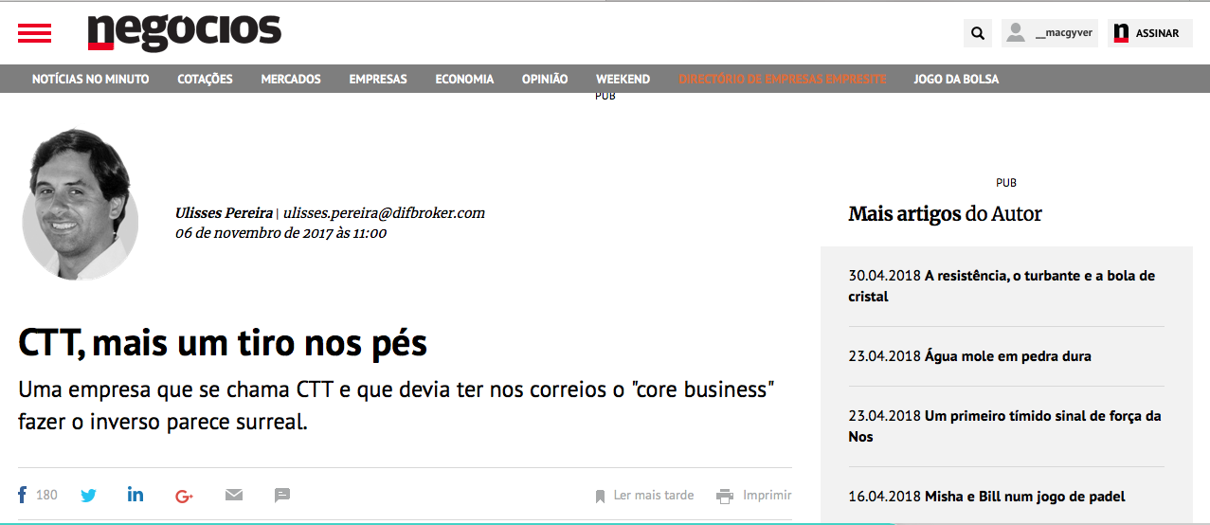Open article A resistência, o turbante
Screen dimensions: 1210x525
(x=1002, y=286)
